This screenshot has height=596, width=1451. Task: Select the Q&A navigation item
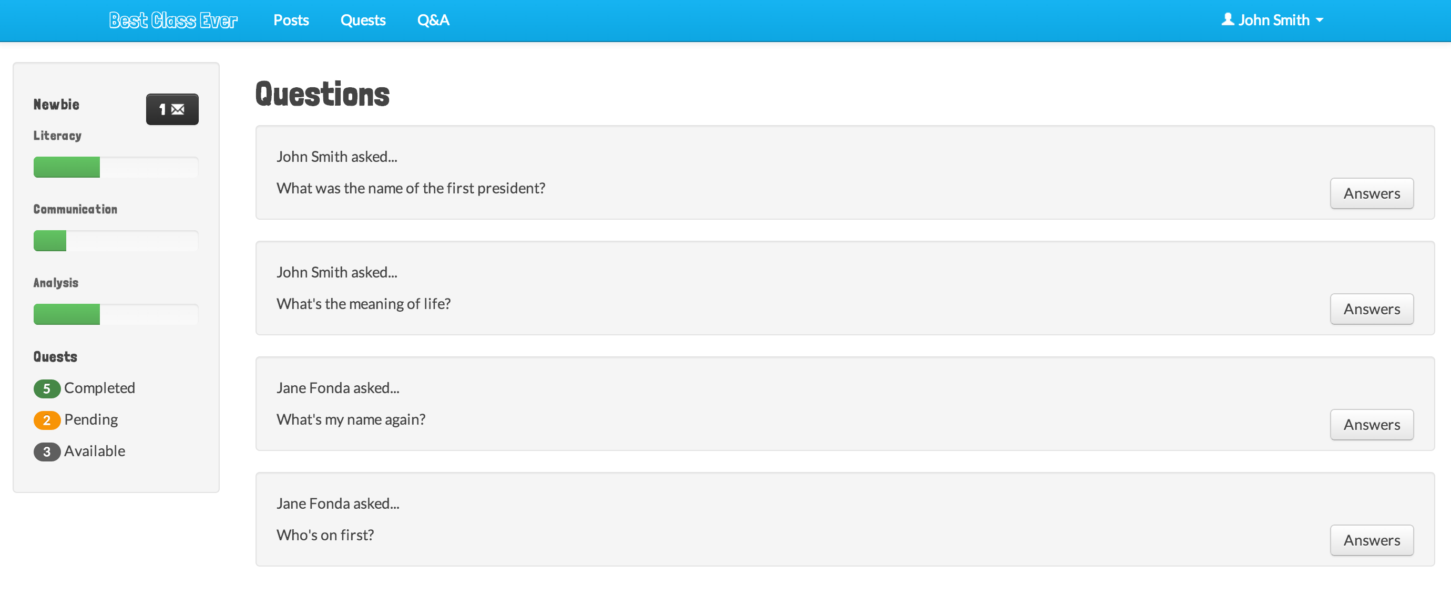point(433,20)
